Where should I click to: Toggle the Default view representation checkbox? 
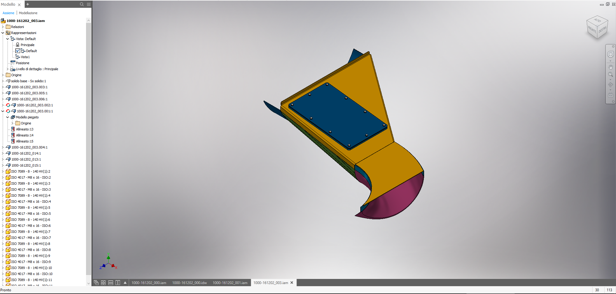[18, 51]
